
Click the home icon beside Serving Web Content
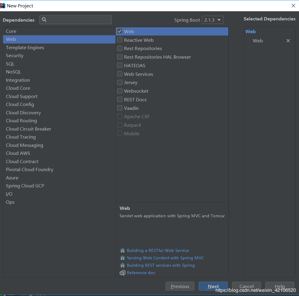tap(123, 258)
